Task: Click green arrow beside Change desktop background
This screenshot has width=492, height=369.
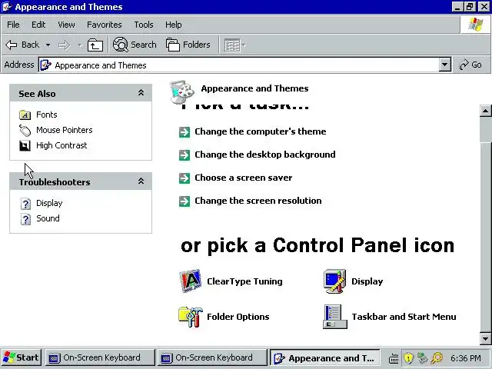Action: 184,155
